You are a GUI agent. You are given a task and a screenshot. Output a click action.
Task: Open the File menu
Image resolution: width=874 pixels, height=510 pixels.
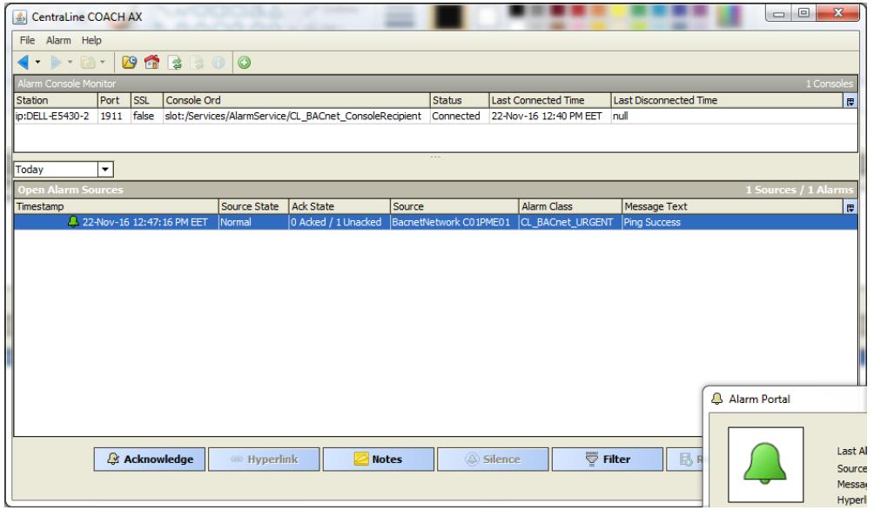(x=27, y=40)
